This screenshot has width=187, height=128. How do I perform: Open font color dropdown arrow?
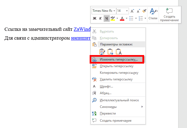[x=127, y=18]
